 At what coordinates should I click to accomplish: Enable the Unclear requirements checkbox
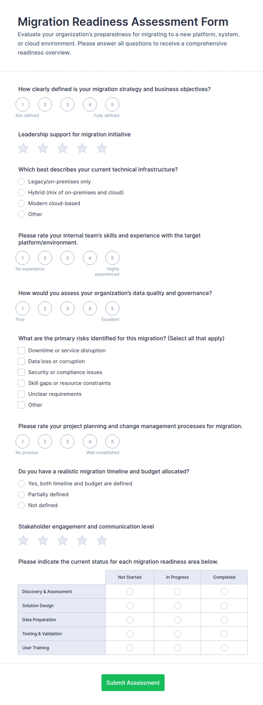coord(21,394)
